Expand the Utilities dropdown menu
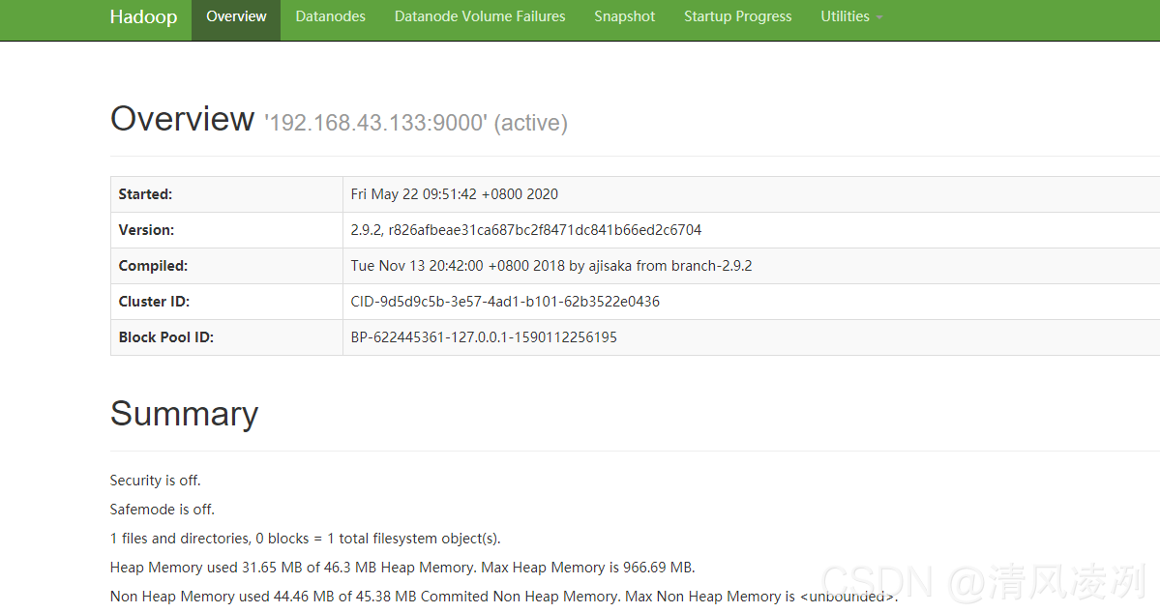The width and height of the screenshot is (1160, 613). coord(851,16)
